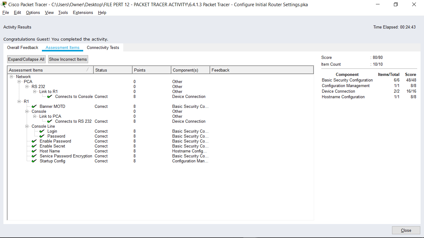The width and height of the screenshot is (424, 238).
Task: Select the Assessment Items tab
Action: coord(62,47)
